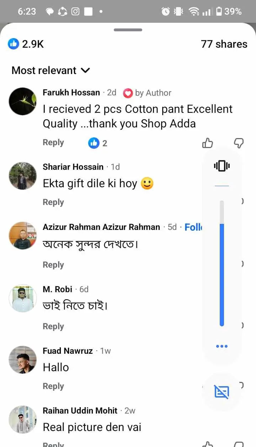The width and height of the screenshot is (256, 447).
Task: Tap the sheet drag handle at top
Action: pyautogui.click(x=128, y=30)
